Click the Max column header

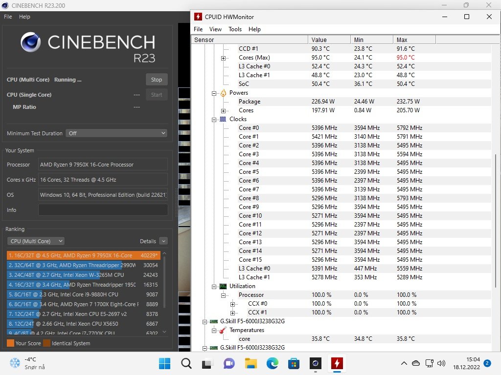pyautogui.click(x=414, y=40)
